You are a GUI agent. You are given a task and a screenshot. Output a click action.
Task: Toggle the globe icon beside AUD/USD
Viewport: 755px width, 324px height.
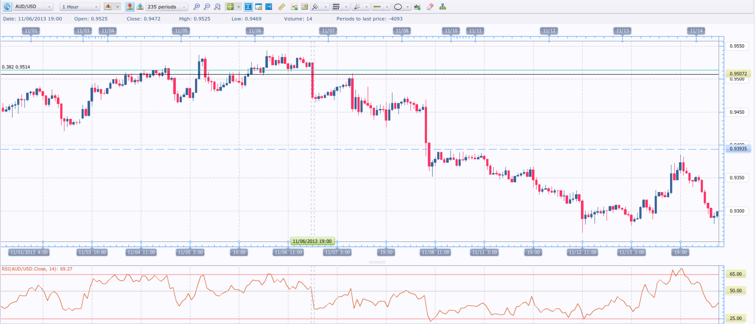pos(7,7)
